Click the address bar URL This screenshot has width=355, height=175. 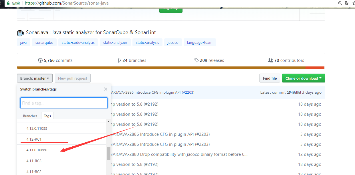pyautogui.click(x=67, y=3)
